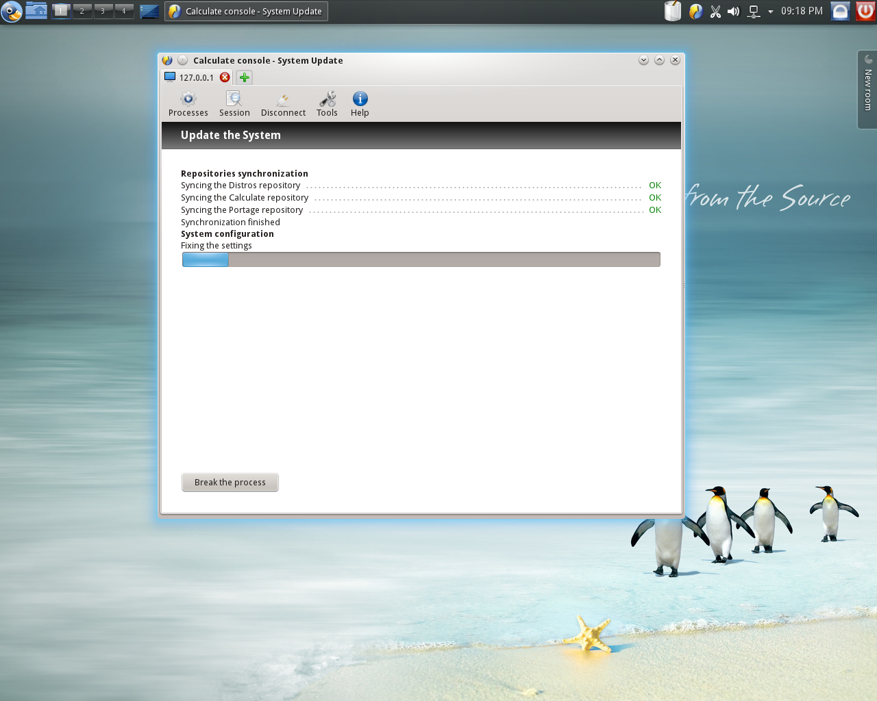This screenshot has width=877, height=701.
Task: Open the Help toolbar item
Action: click(360, 104)
